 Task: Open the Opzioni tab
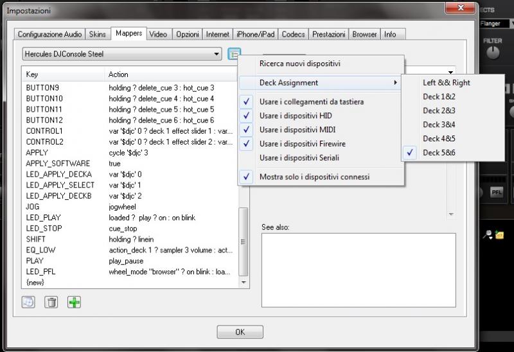point(187,35)
